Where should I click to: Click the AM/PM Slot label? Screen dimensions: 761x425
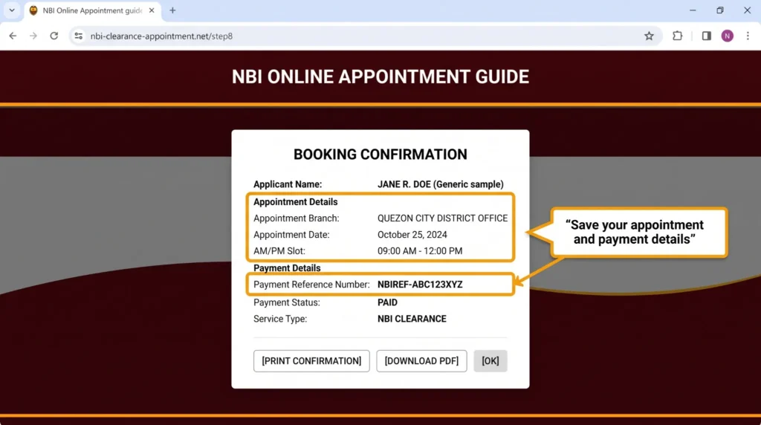pos(279,251)
